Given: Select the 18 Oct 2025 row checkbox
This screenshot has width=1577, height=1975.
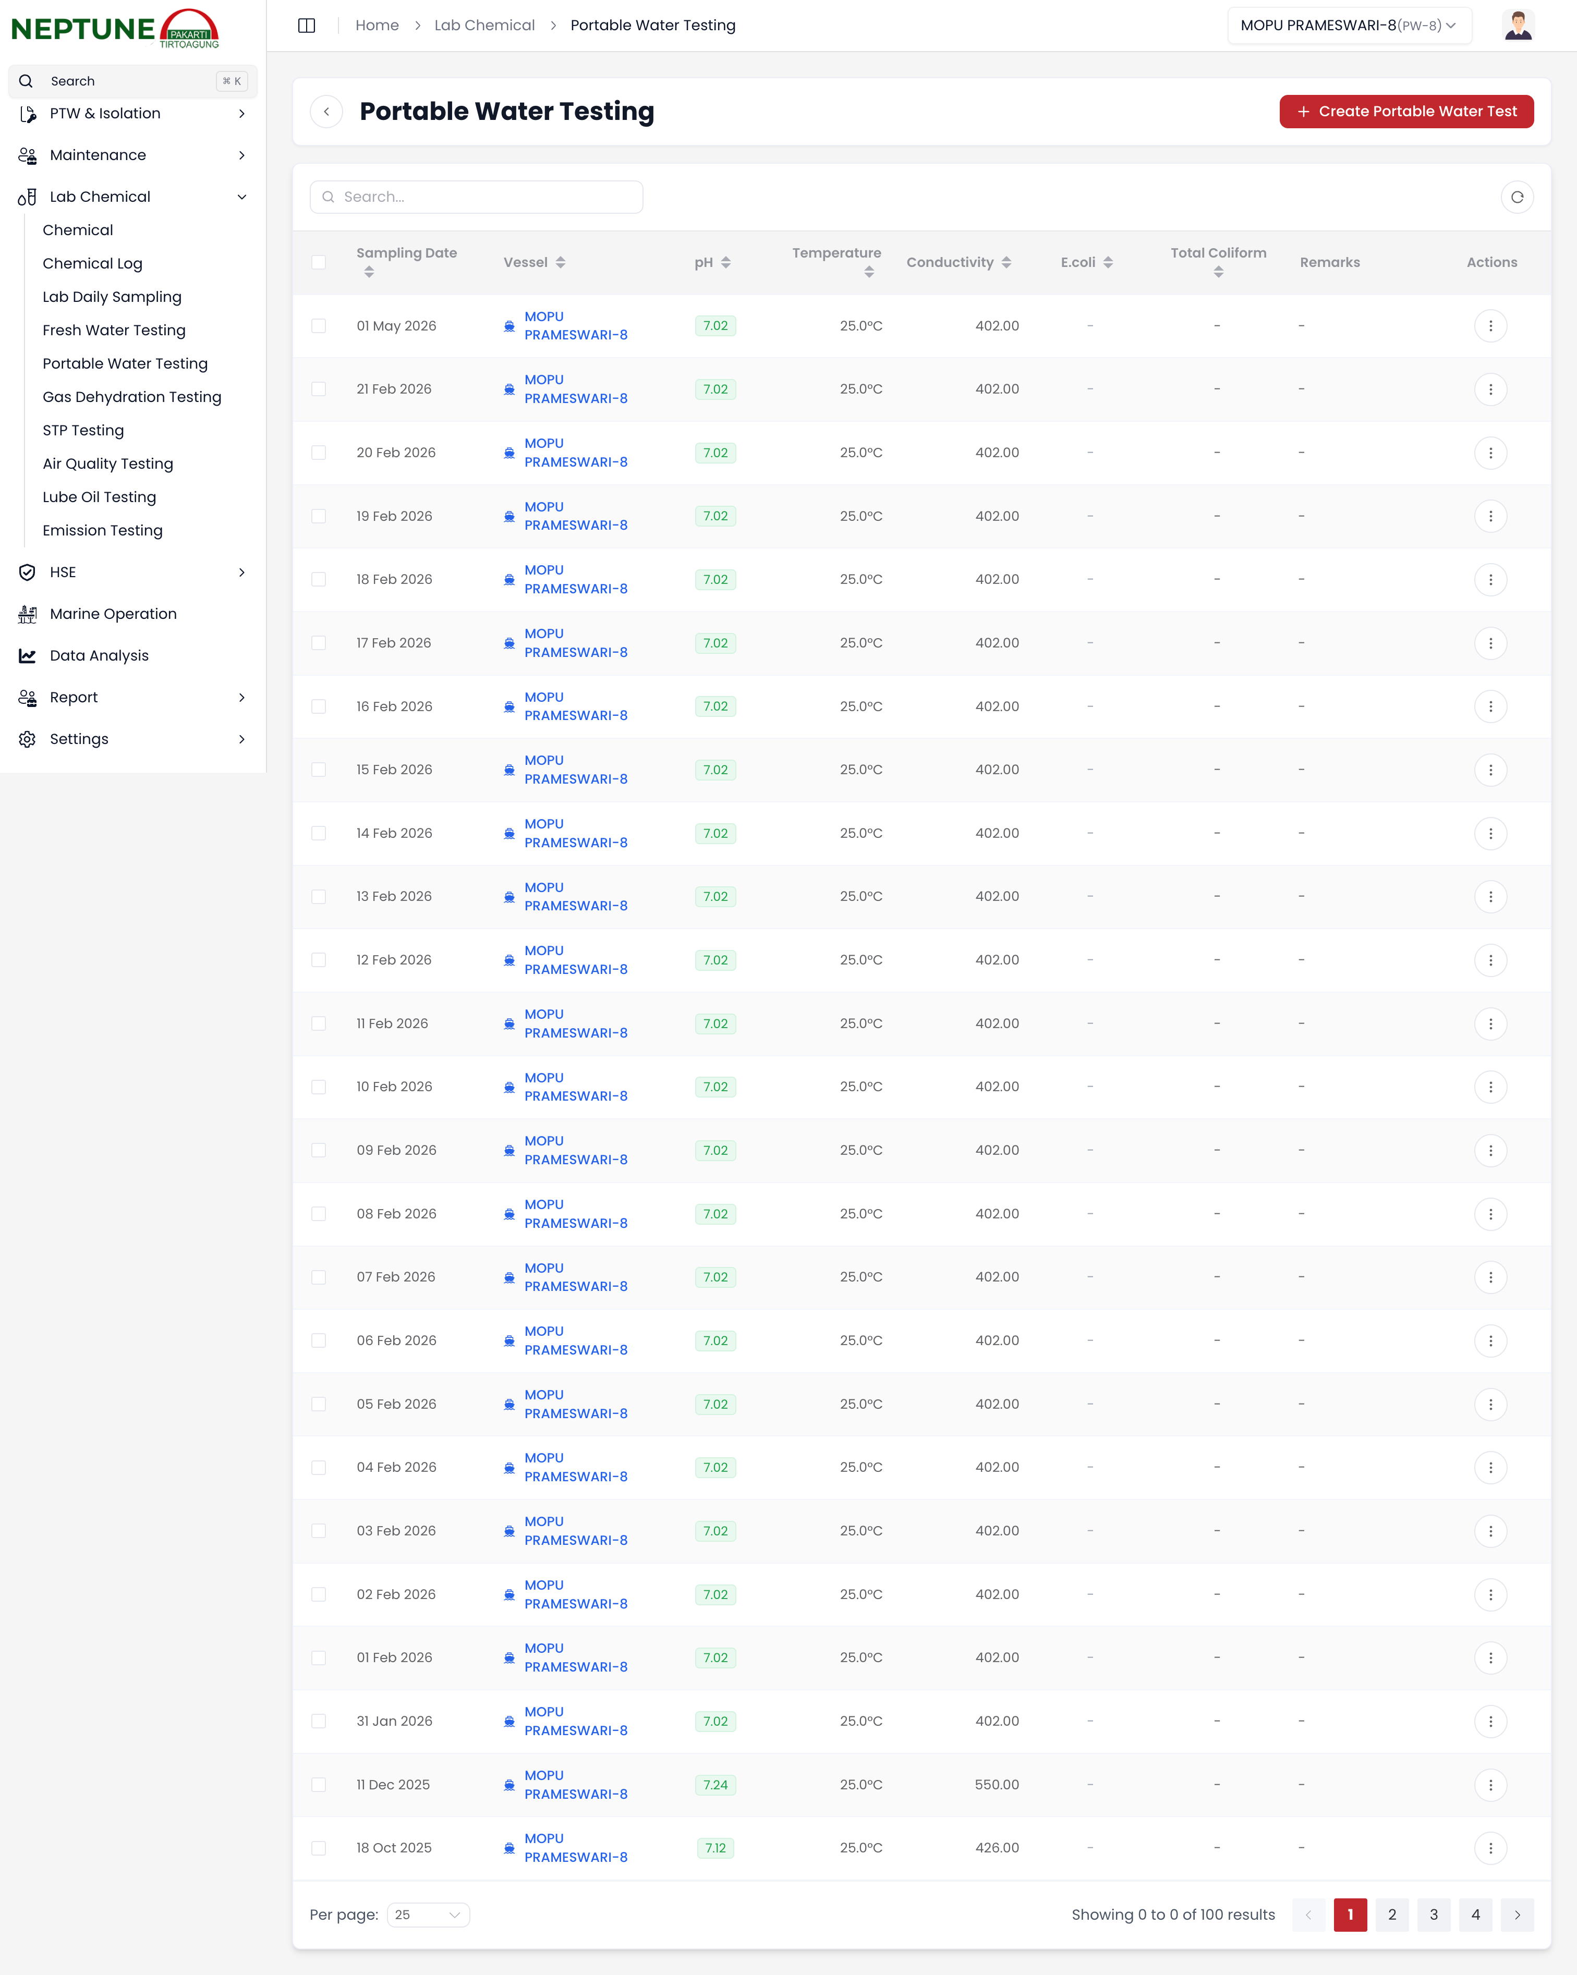Looking at the screenshot, I should click(319, 1849).
